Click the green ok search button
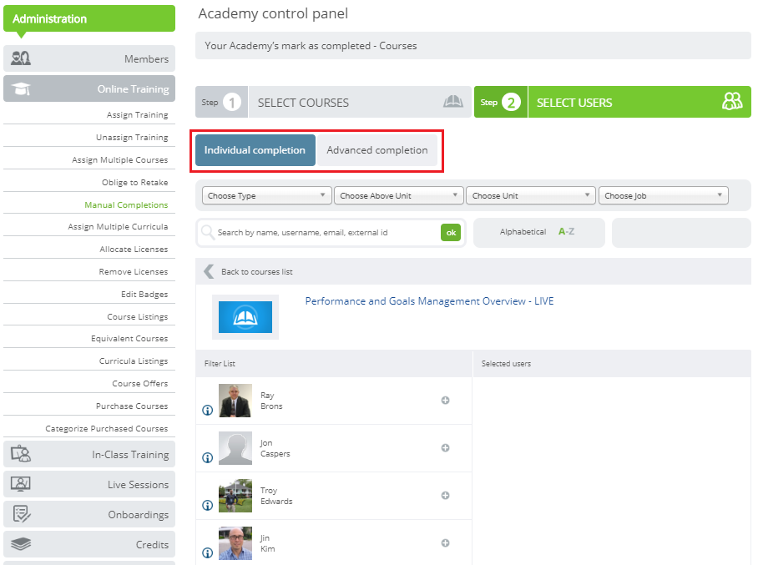 tap(451, 233)
